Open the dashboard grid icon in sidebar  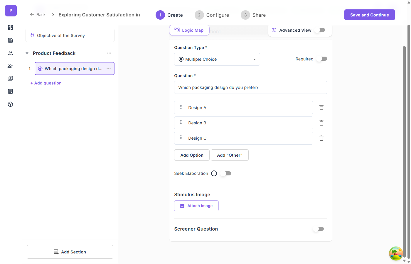pos(10,27)
